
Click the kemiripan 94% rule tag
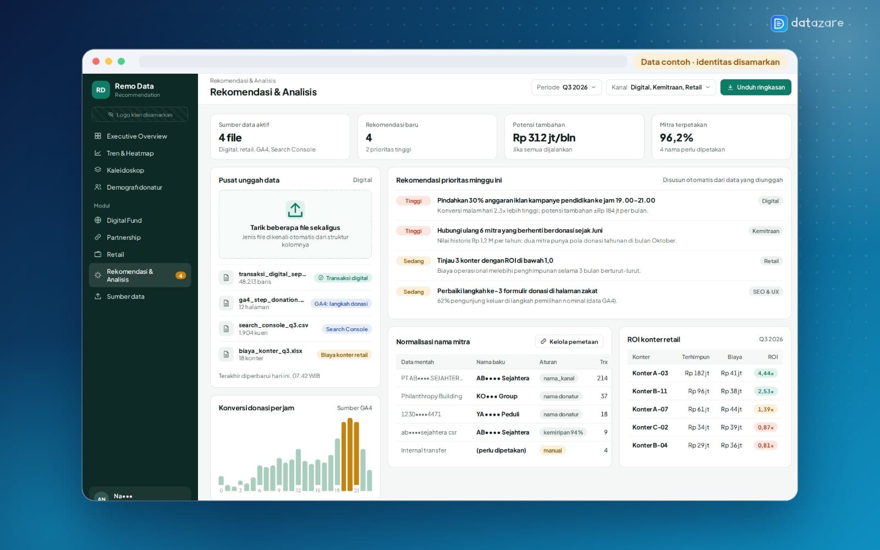click(x=563, y=432)
